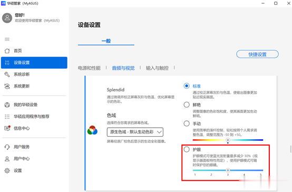292x192 pixels.
Task: Switch to 电源和性能 tab
Action: tap(89, 68)
